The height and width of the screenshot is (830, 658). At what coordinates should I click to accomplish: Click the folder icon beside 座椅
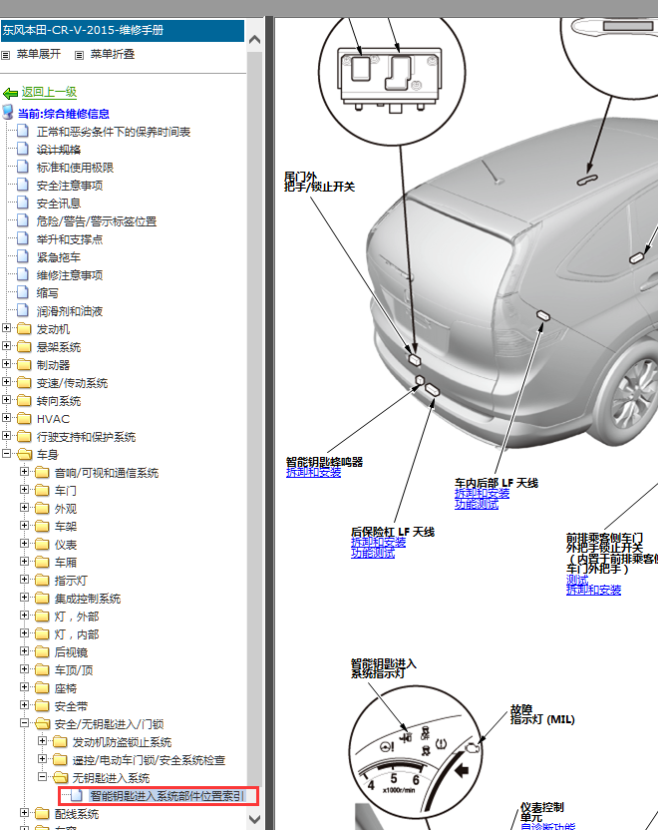tap(42, 688)
